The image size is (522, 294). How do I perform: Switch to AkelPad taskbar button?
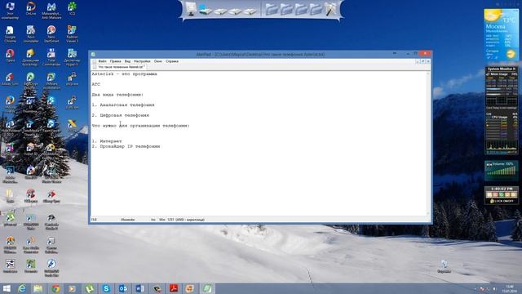207,288
